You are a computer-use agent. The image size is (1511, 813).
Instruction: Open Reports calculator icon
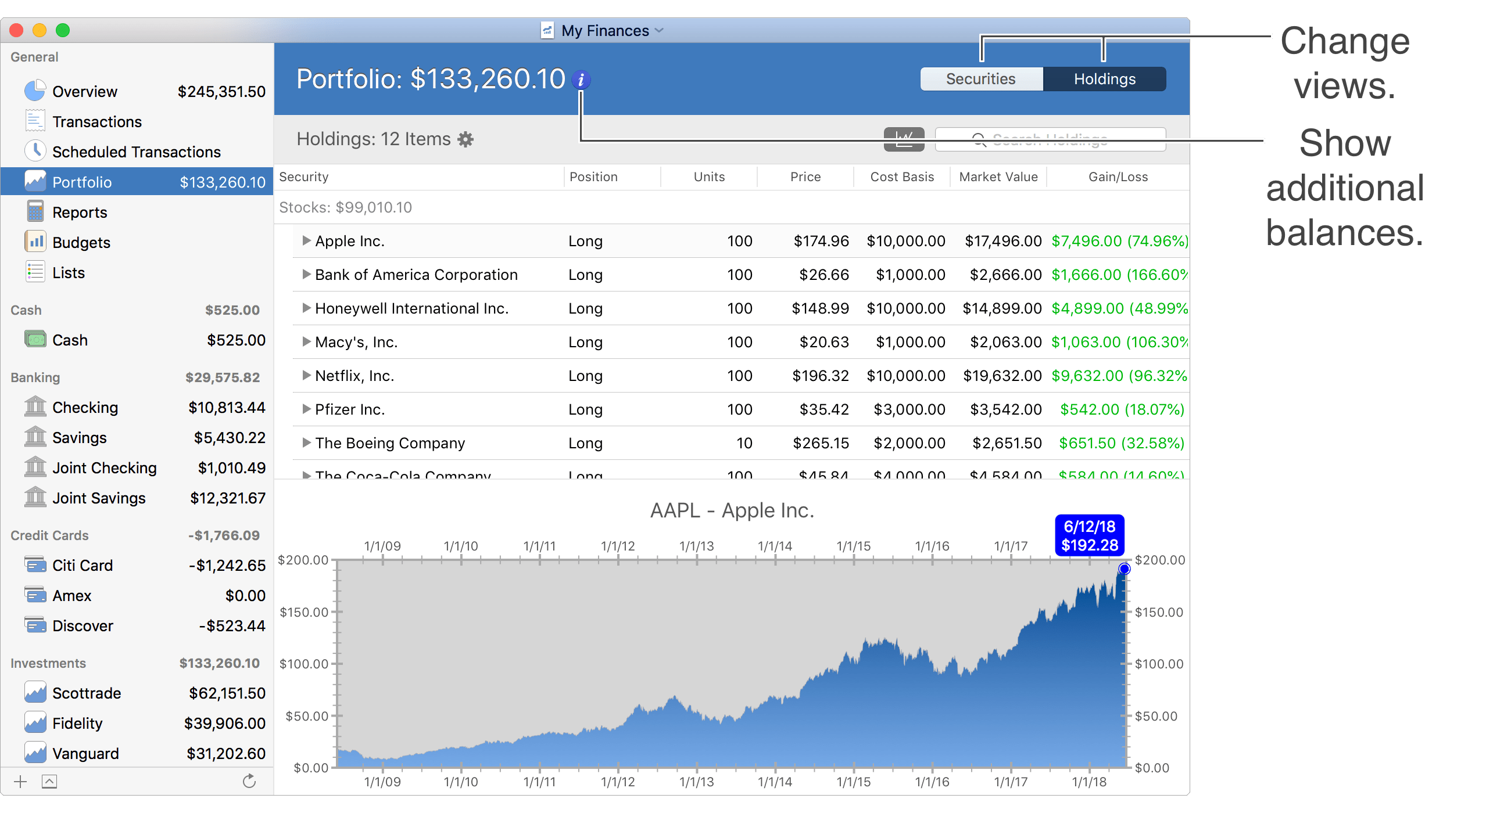(x=35, y=212)
